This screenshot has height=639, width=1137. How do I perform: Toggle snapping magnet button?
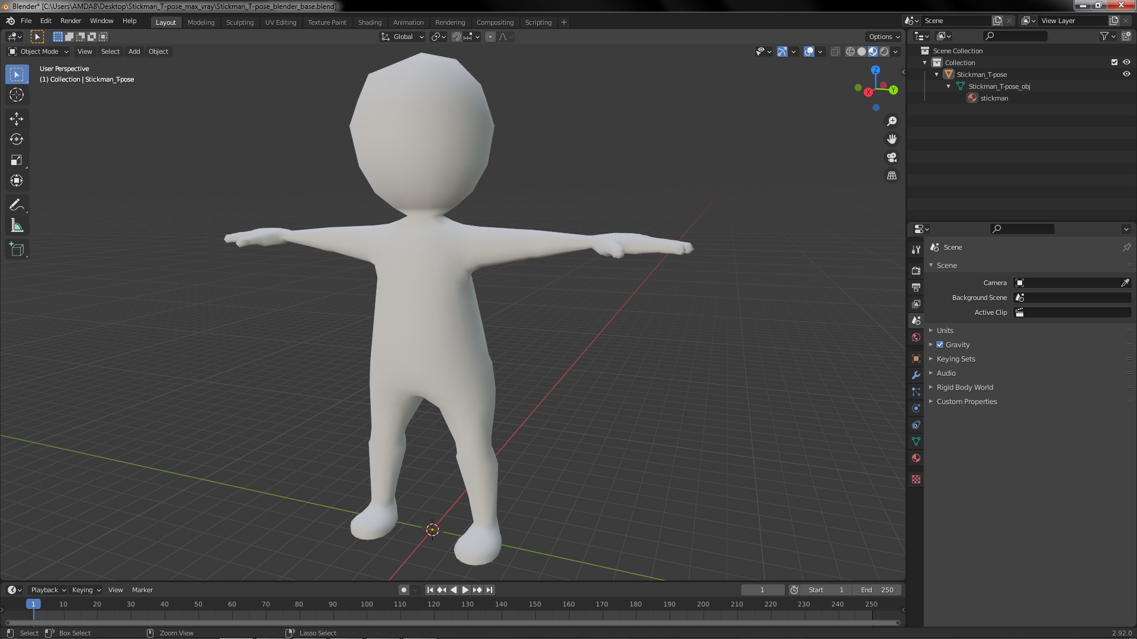[x=457, y=37]
